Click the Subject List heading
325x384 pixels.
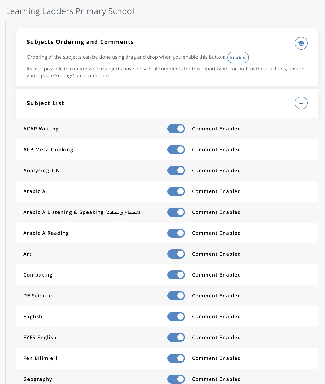(45, 103)
